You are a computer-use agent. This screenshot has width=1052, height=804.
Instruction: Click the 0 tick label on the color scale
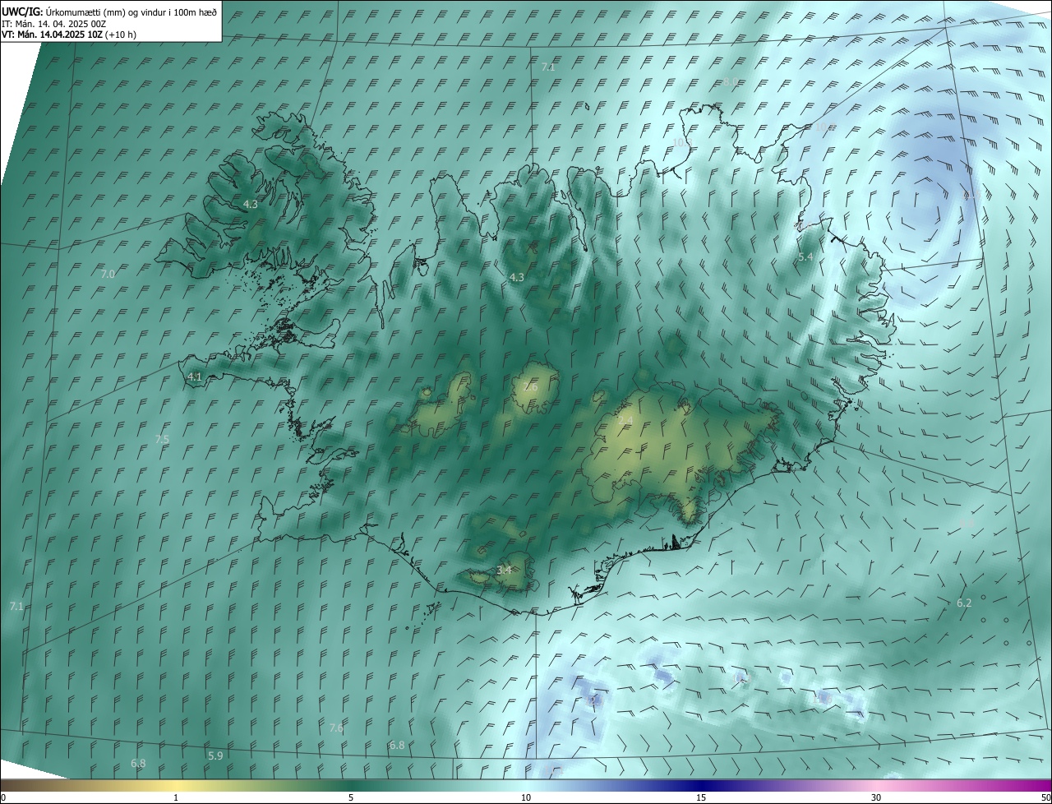(3, 797)
